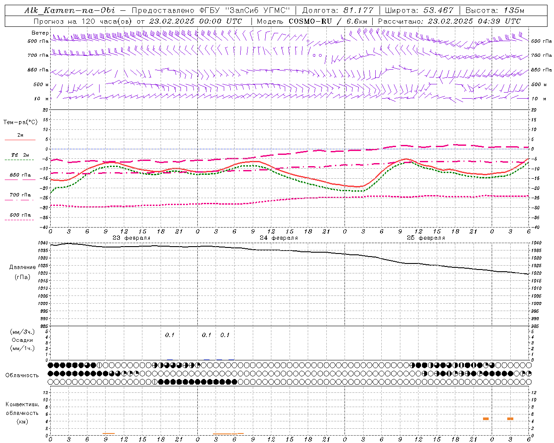Click the Td 2м dew point legend entry

coord(20,155)
